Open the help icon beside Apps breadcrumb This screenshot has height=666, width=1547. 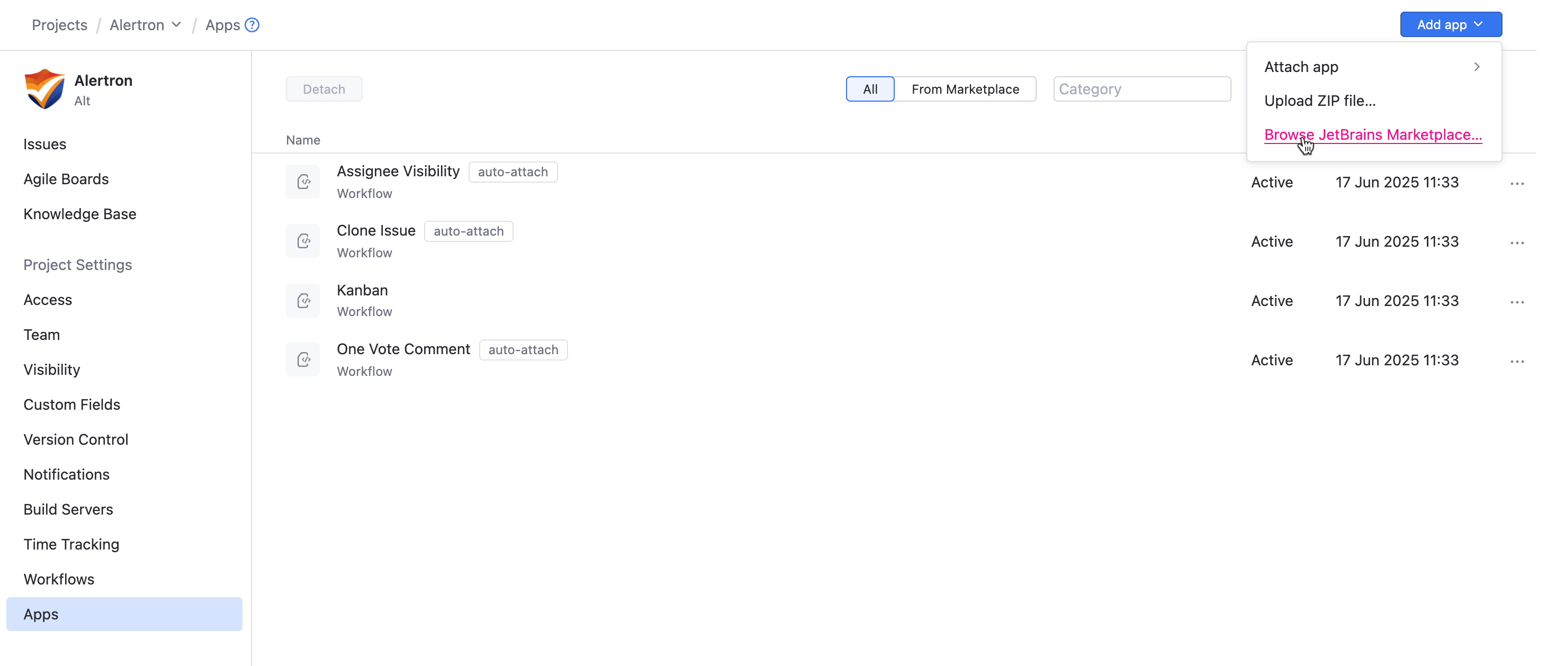tap(253, 25)
